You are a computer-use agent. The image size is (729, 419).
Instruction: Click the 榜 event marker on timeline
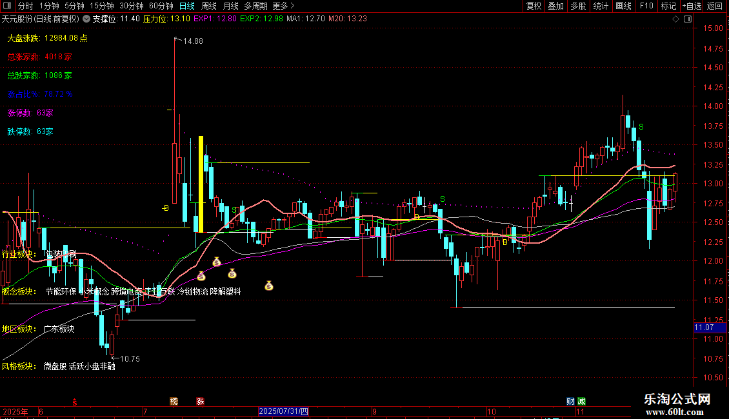coord(174,402)
